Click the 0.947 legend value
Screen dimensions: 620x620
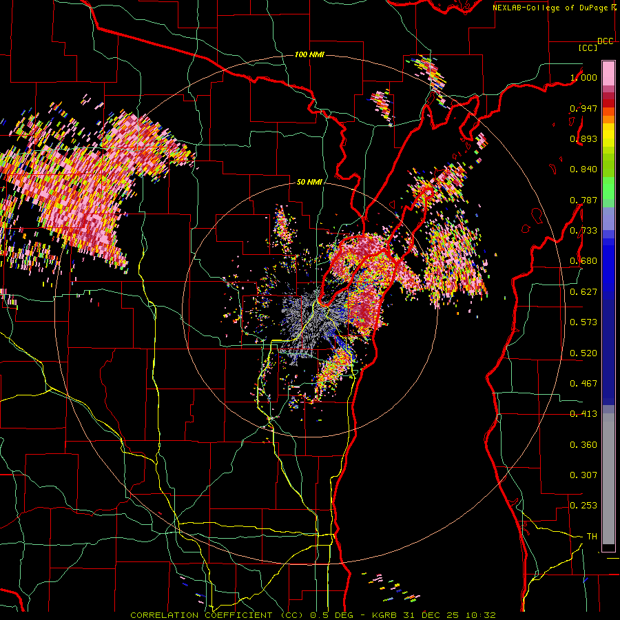(583, 108)
